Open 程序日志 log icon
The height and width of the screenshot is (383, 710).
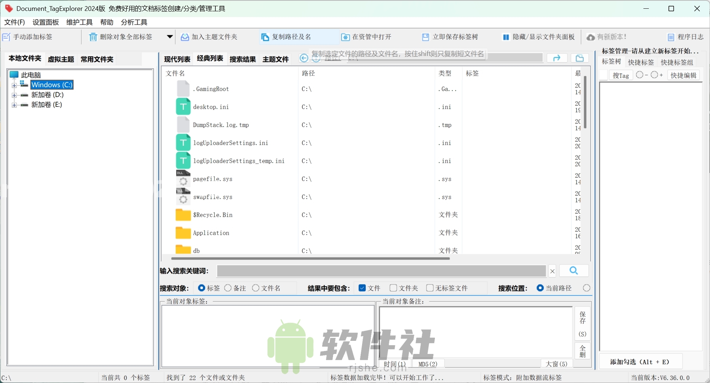click(x=672, y=37)
